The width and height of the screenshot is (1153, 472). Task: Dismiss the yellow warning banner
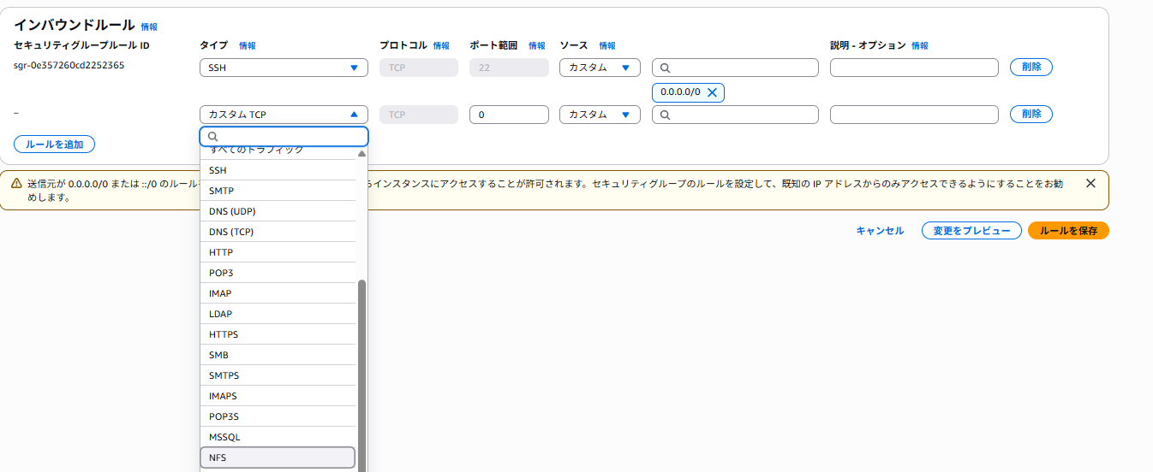[1090, 183]
